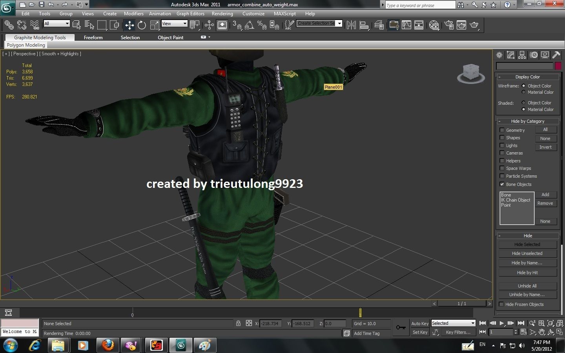Select the Select and Rotate tool
Image resolution: width=565 pixels, height=353 pixels.
[142, 25]
